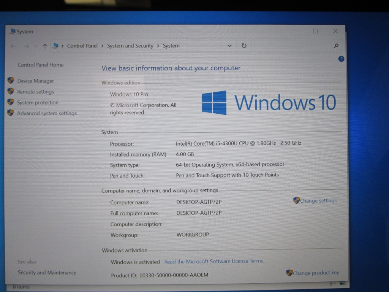Open Security and Maintenance
The width and height of the screenshot is (389, 292).
[47, 273]
